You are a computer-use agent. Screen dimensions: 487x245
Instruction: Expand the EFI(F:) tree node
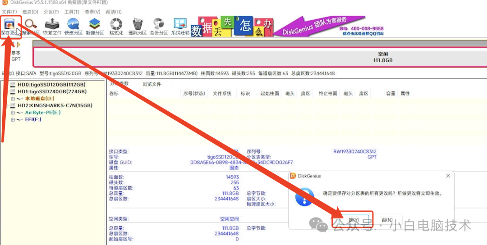pos(13,120)
